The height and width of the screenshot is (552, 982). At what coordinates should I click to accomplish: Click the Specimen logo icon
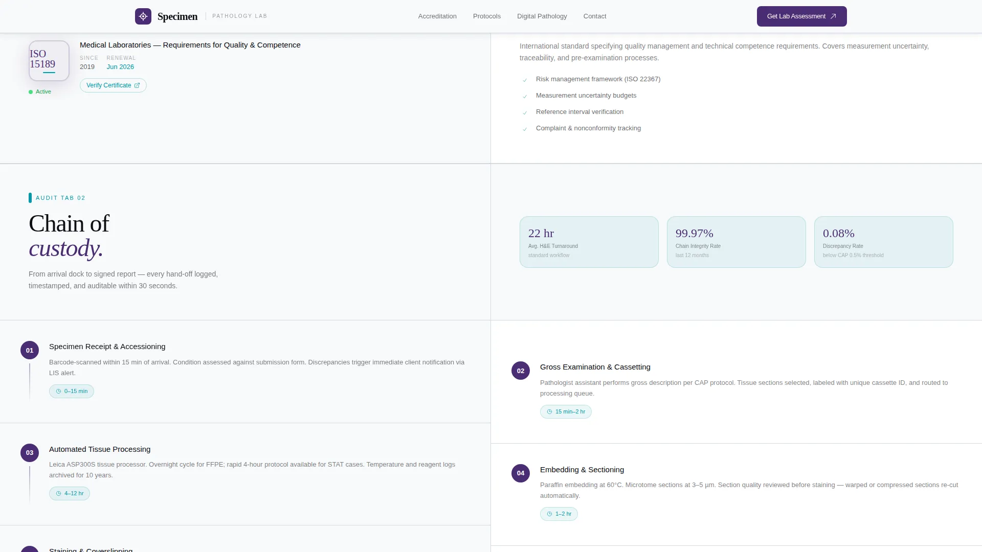pos(143,16)
